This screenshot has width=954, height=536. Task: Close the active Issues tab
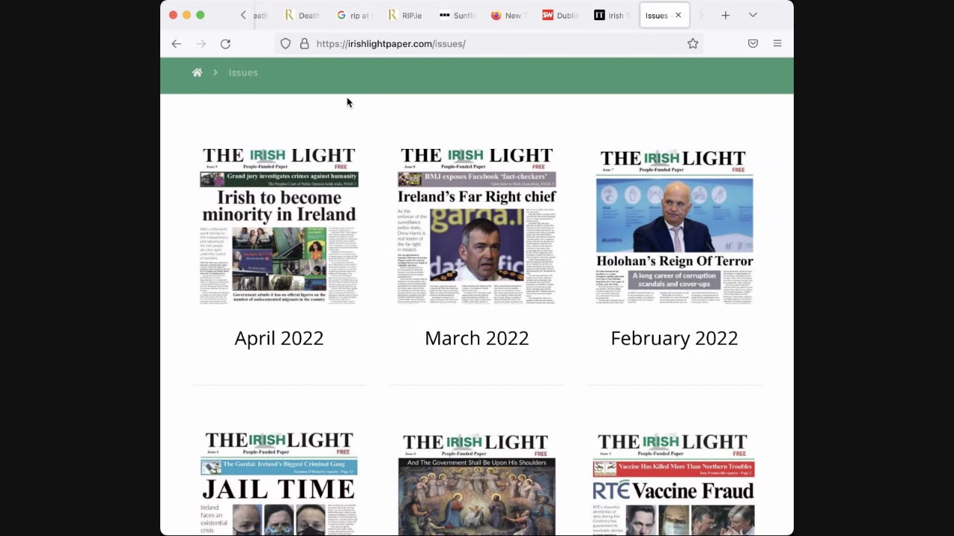click(x=678, y=15)
